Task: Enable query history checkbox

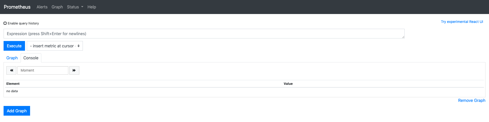Action: pos(5,23)
